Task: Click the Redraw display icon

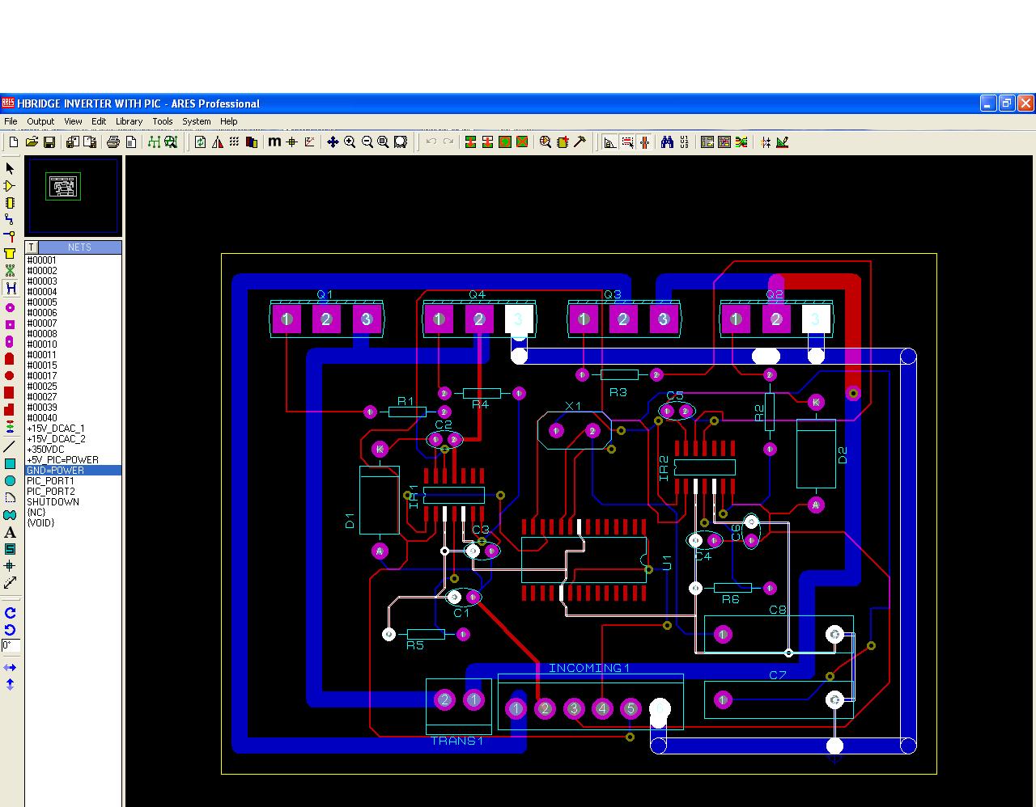Action: point(201,142)
